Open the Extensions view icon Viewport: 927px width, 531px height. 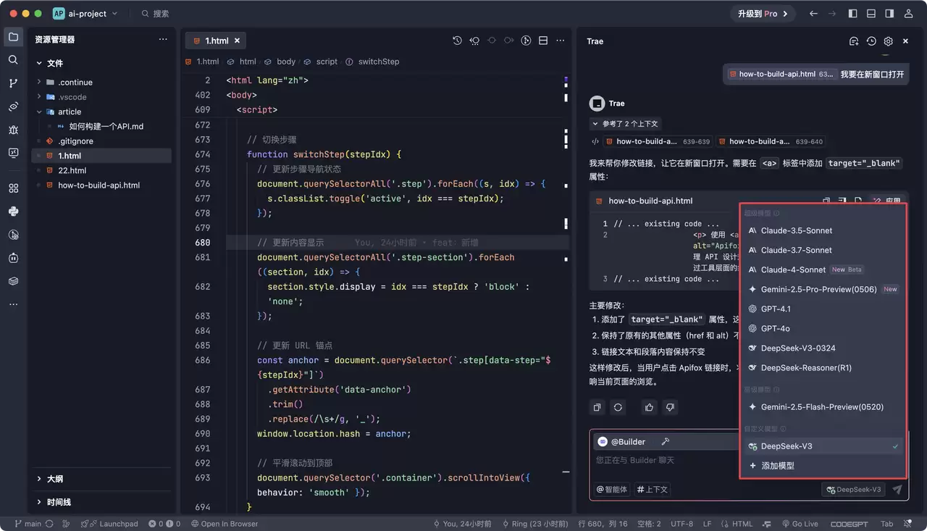pyautogui.click(x=13, y=188)
